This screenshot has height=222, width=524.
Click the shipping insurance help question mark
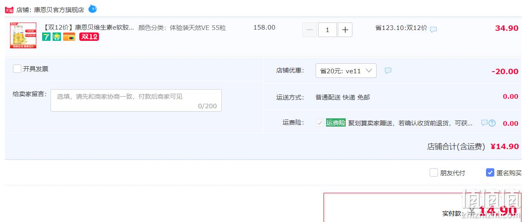point(492,123)
